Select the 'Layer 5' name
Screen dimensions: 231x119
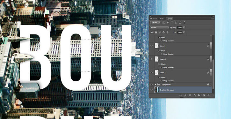pyautogui.click(x=162, y=46)
